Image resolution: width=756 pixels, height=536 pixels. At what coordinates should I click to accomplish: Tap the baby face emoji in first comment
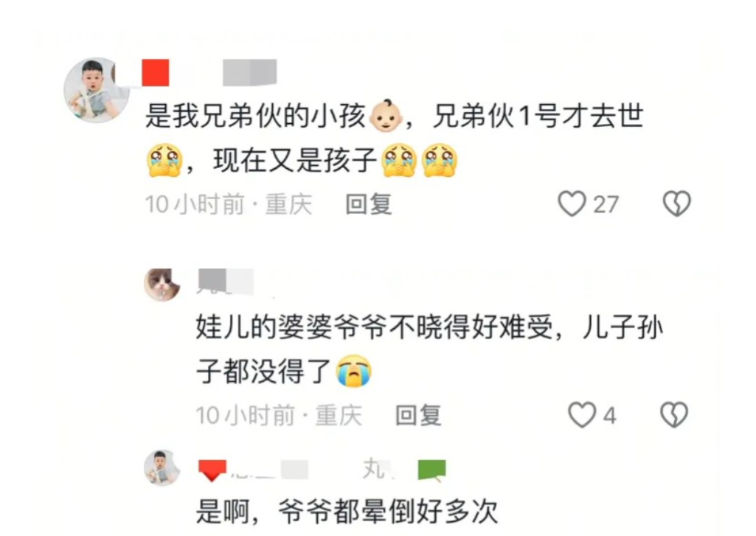386,116
